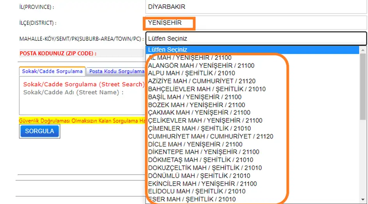This screenshot has height=204, width=368.
Task: Select DÖKMETAŞ MAH / ŞEHİTLİK entry
Action: (x=201, y=160)
